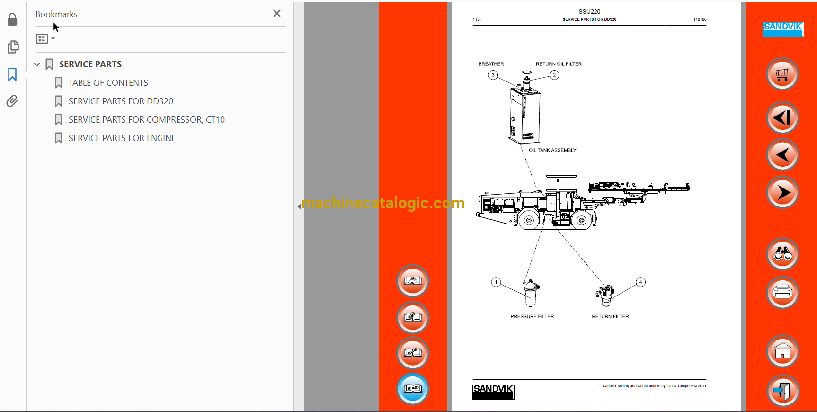Click the shopping cart button
The image size is (817, 412).
[x=782, y=74]
